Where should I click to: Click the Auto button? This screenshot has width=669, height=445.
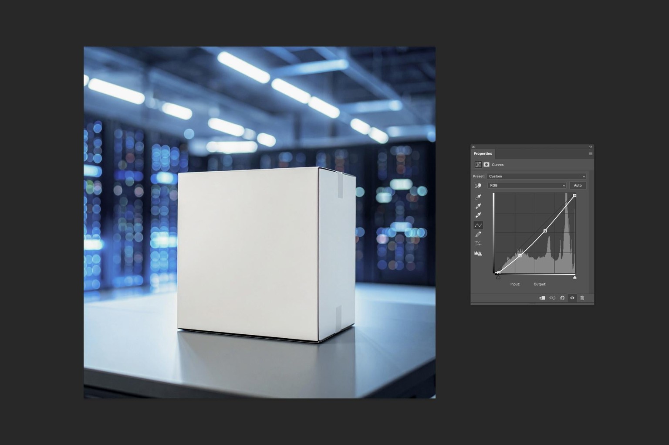tap(578, 186)
